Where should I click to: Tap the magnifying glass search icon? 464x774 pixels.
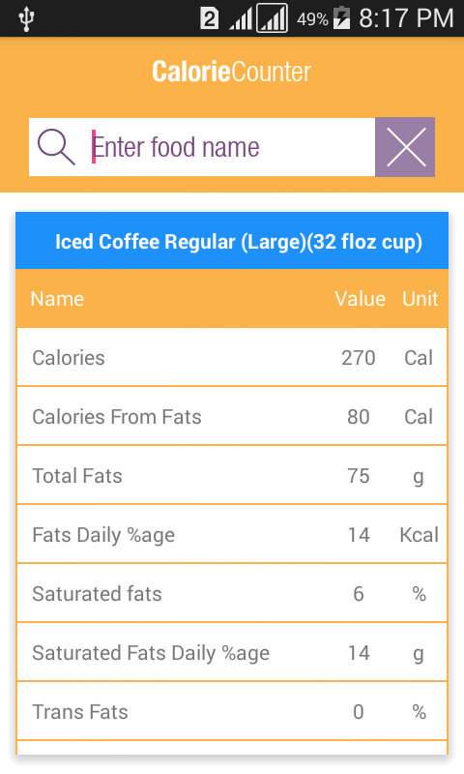tap(56, 147)
